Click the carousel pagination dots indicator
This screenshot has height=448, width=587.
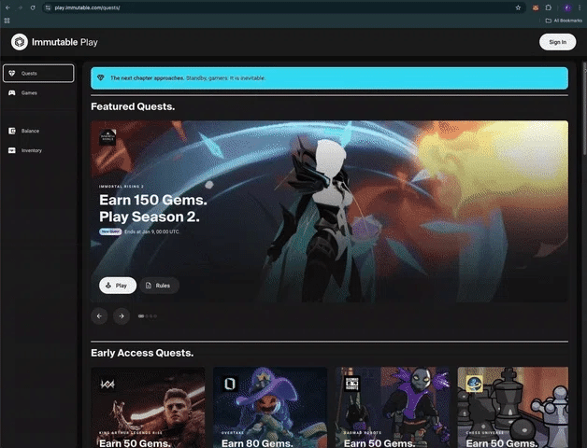click(x=148, y=316)
